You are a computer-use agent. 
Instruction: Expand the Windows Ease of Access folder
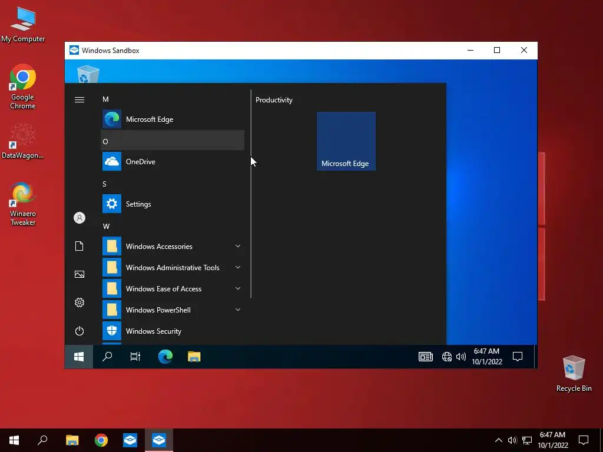coord(173,288)
